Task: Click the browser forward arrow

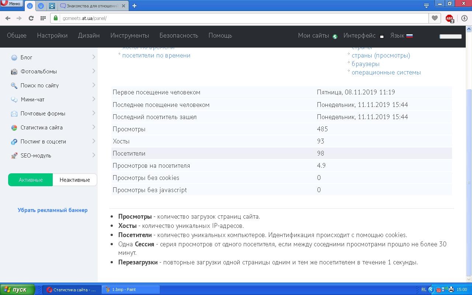Action: tap(19, 18)
